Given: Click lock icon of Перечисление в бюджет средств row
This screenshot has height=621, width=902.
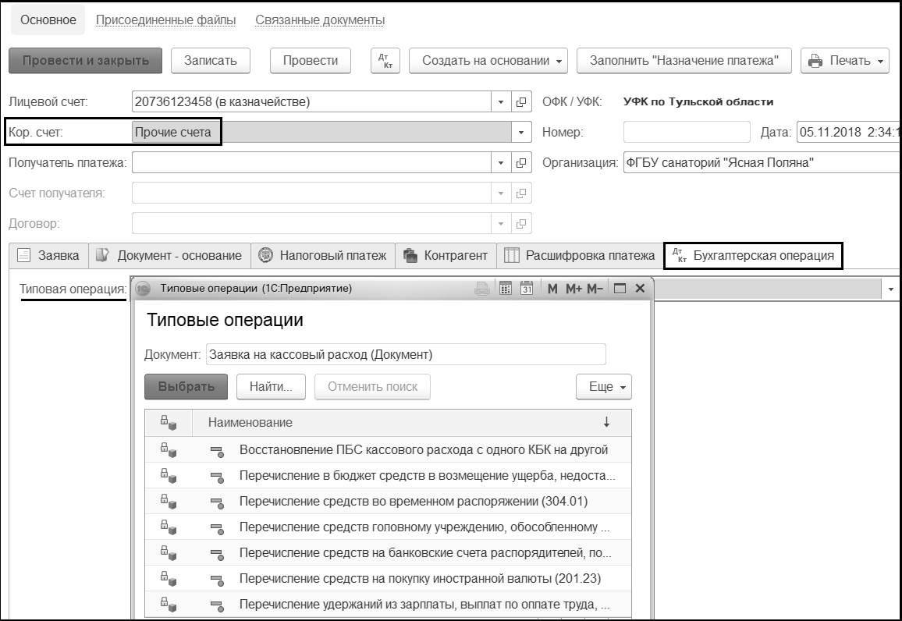Looking at the screenshot, I should 168,476.
